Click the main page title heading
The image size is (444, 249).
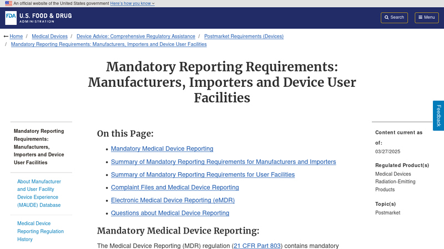222,82
